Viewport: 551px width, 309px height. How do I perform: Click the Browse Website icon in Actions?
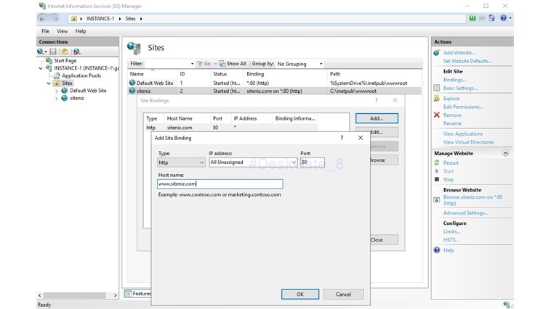tap(436, 199)
